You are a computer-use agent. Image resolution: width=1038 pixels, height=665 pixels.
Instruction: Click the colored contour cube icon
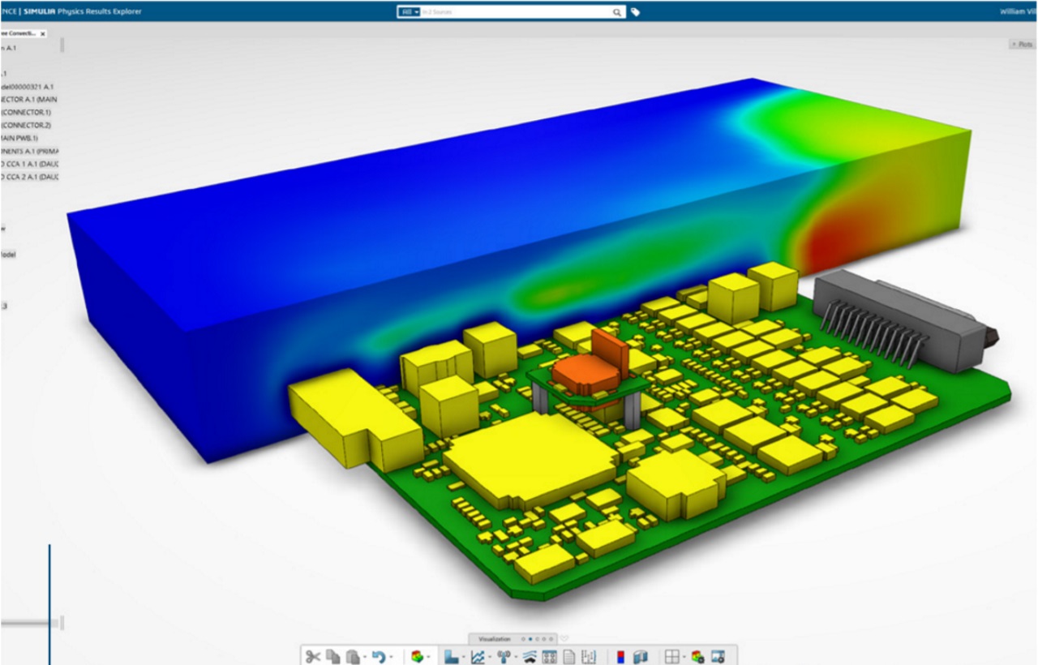(x=417, y=656)
